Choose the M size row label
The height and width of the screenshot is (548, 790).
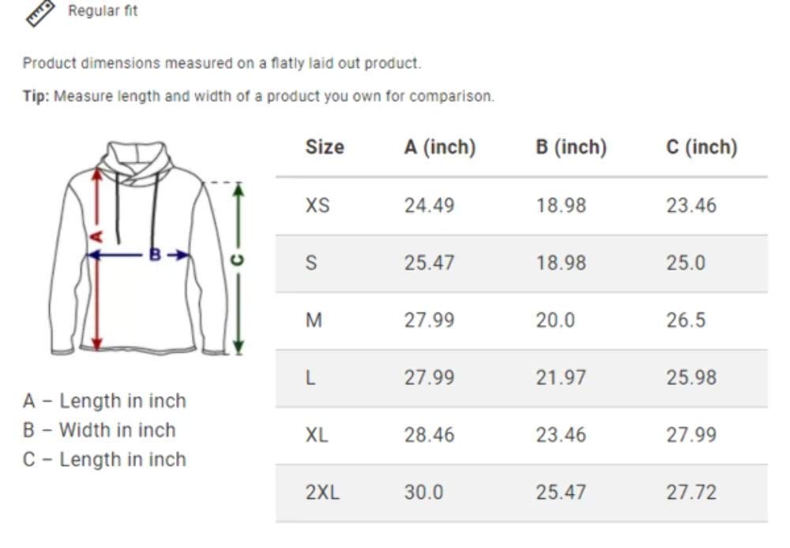[x=314, y=320]
